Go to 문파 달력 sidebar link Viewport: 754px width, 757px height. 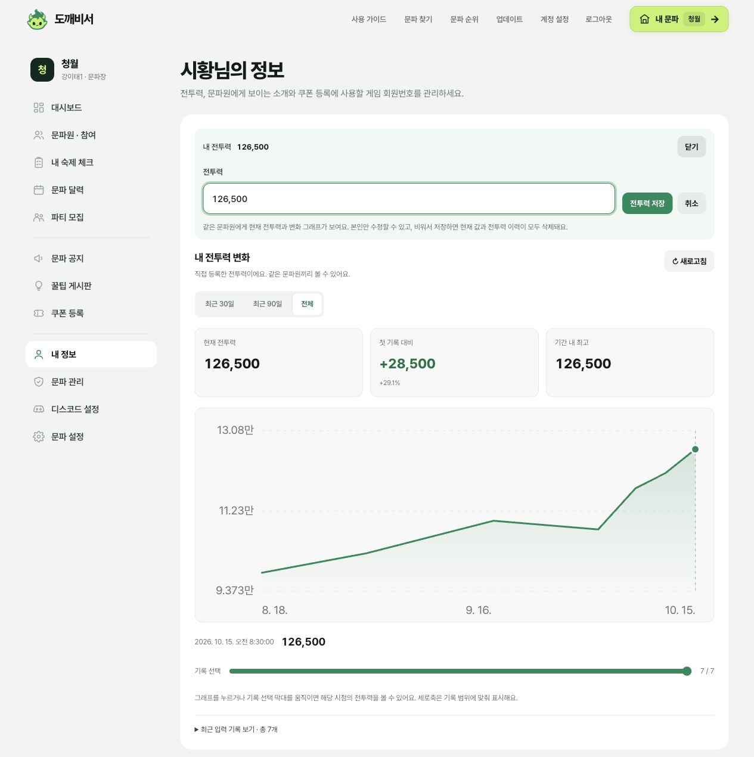coord(91,190)
